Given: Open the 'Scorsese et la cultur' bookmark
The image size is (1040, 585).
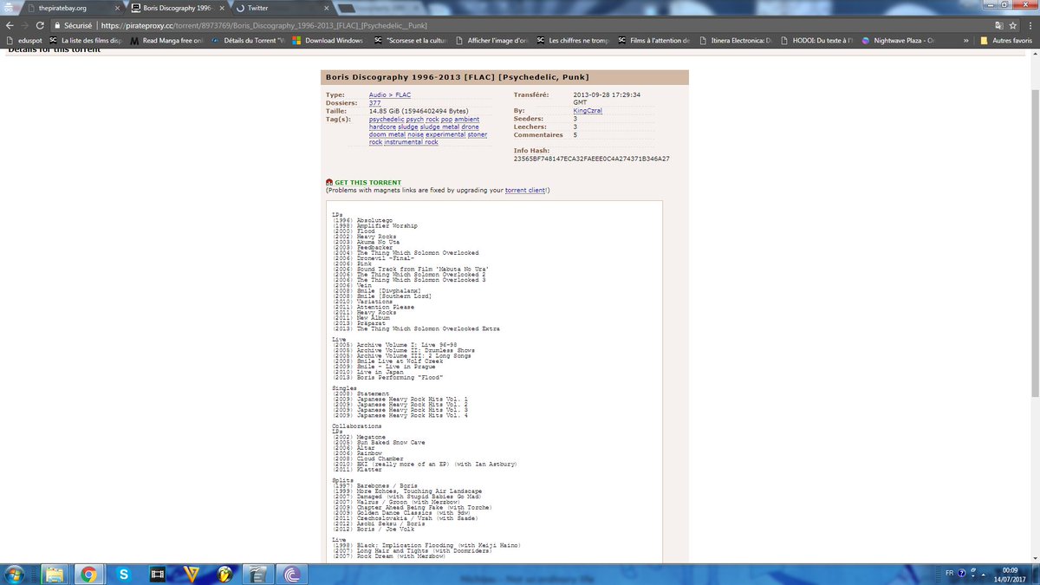Looking at the screenshot, I should point(412,40).
